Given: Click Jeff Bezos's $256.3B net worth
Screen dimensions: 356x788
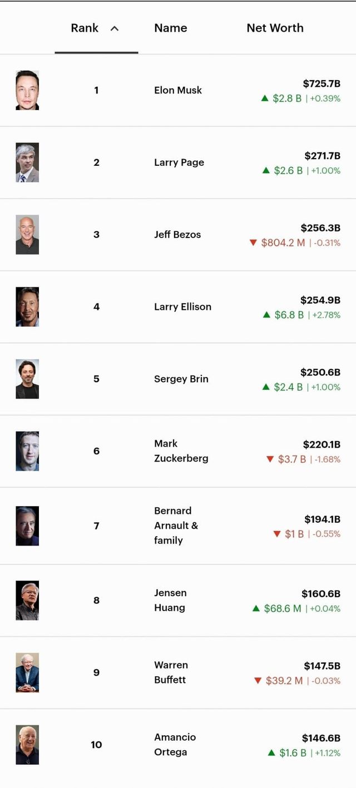Looking at the screenshot, I should click(x=320, y=228).
